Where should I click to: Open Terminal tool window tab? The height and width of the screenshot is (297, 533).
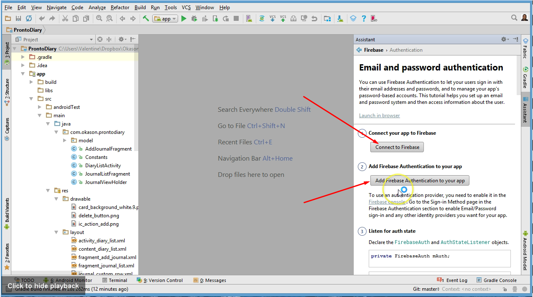point(115,280)
